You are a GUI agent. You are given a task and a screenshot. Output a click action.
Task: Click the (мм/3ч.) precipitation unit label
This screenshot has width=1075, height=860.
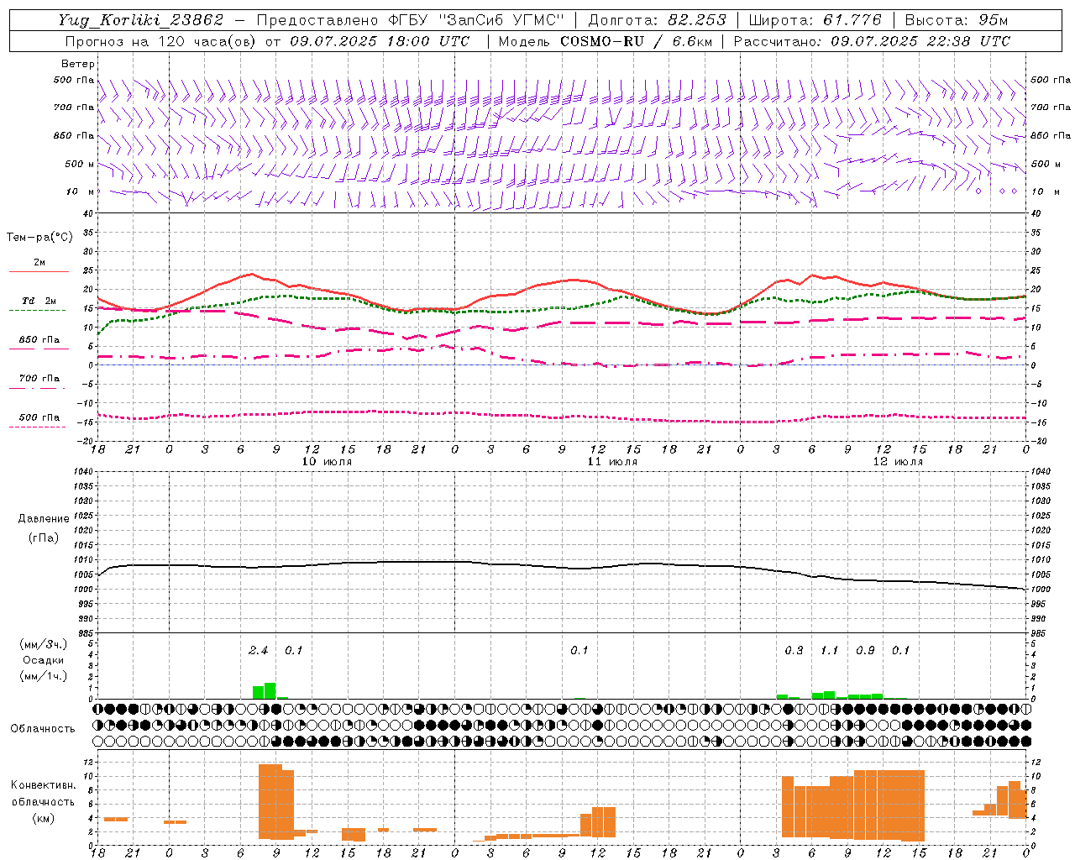point(44,645)
